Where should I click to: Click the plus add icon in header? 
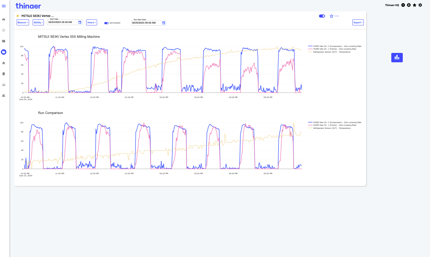click(409, 5)
